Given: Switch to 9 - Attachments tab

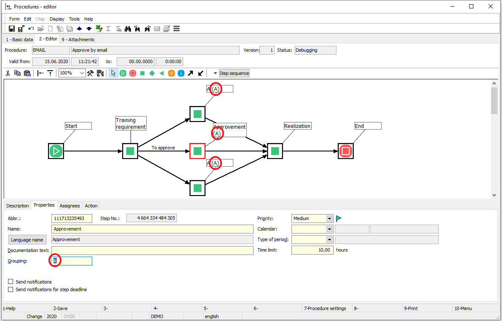Looking at the screenshot, I should pos(78,40).
